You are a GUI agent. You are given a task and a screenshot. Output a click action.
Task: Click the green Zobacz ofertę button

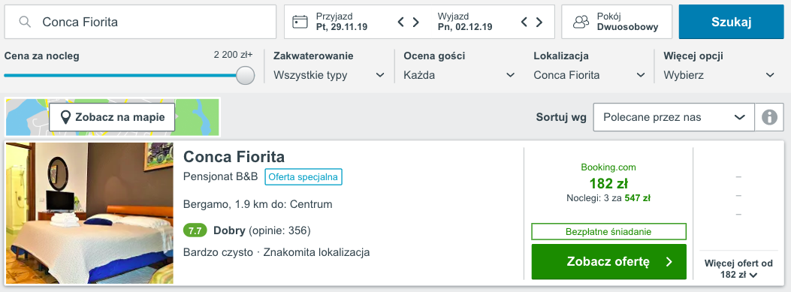(609, 262)
